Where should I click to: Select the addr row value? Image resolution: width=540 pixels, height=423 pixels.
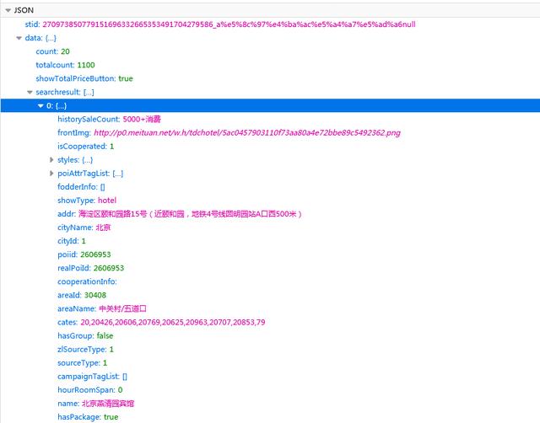pyautogui.click(x=190, y=214)
